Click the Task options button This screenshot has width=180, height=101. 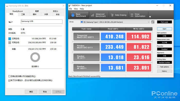click(x=164, y=67)
